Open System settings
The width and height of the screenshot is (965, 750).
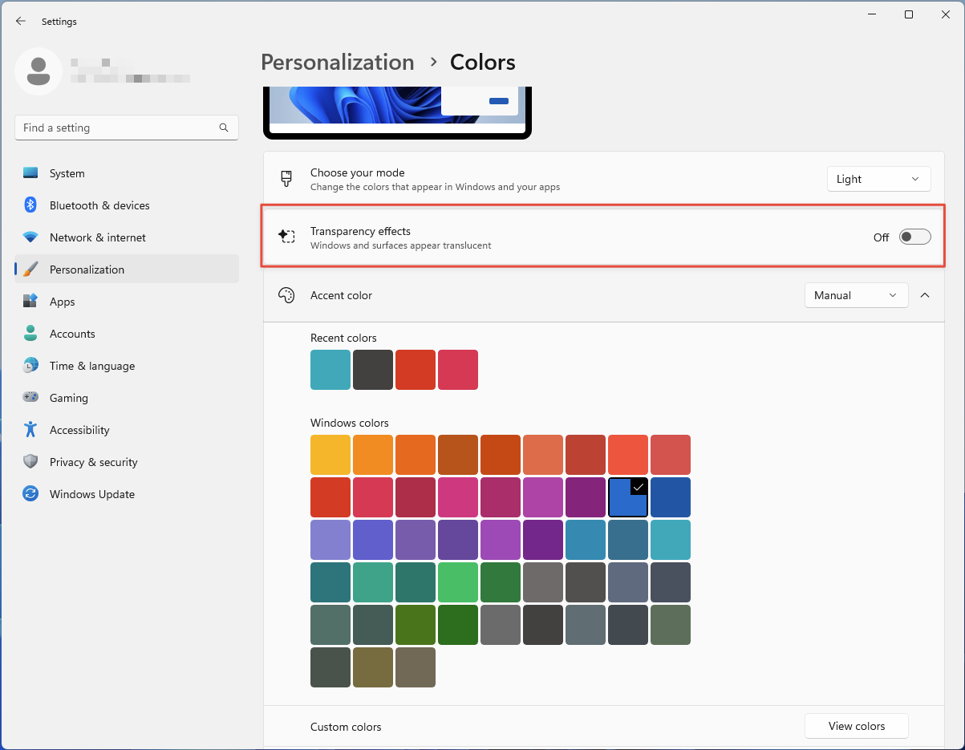pos(127,173)
